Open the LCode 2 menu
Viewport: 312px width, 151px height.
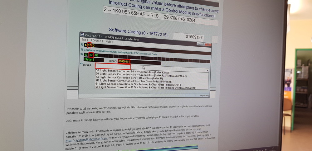pos(96,40)
